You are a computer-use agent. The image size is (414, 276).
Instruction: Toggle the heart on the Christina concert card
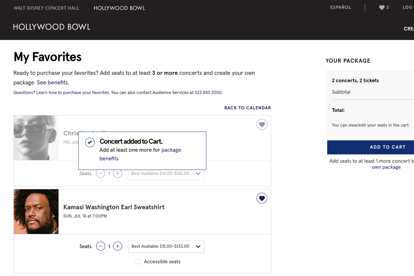(x=262, y=124)
